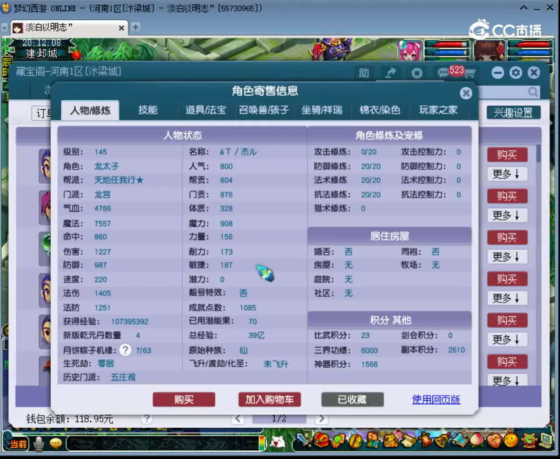Image resolution: width=560 pixels, height=459 pixels.
Task: Click the question mark beside 钱包余额
Action: 147,419
